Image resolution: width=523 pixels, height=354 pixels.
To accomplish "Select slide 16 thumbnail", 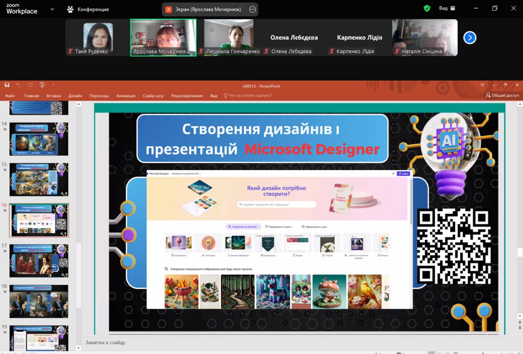I will (x=39, y=220).
